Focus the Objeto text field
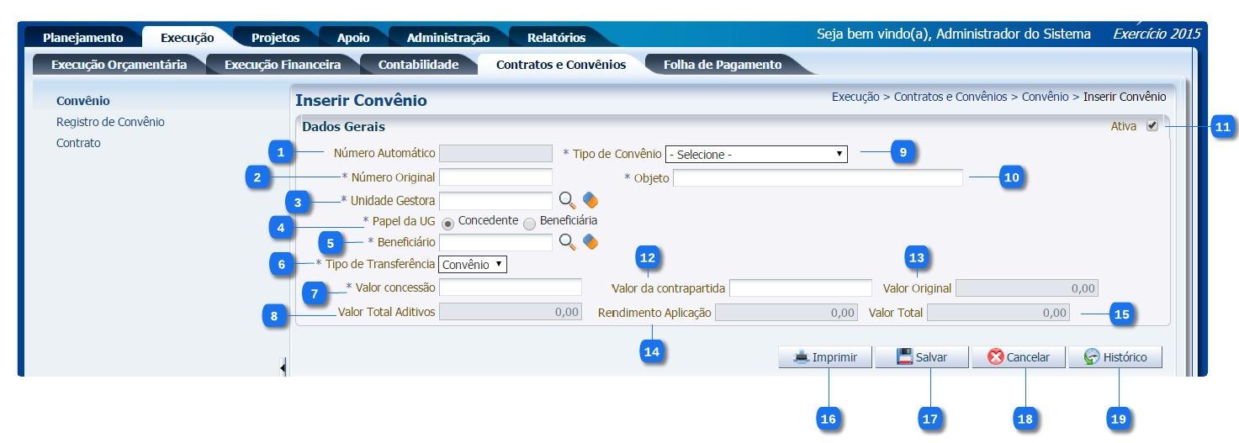 click(x=817, y=178)
